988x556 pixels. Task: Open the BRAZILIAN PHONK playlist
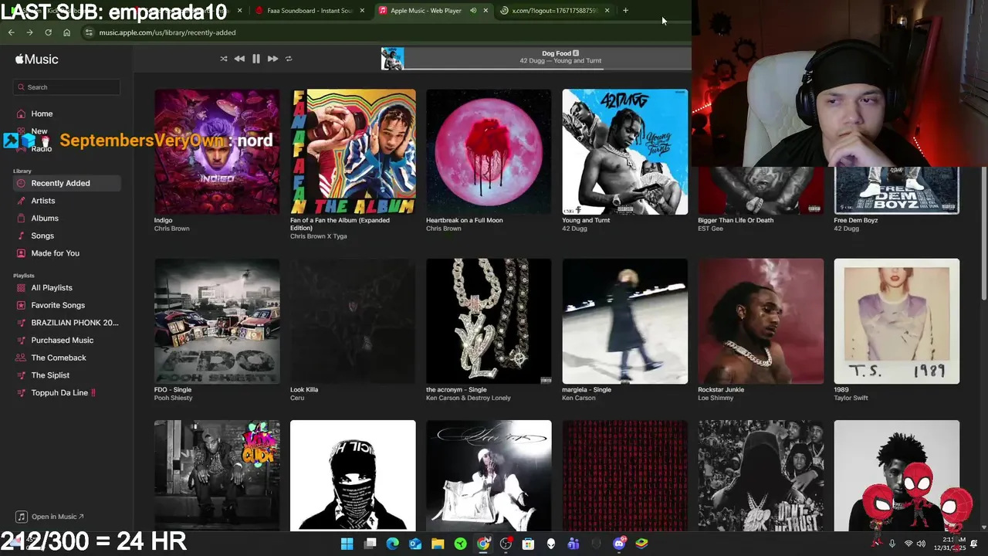66,323
